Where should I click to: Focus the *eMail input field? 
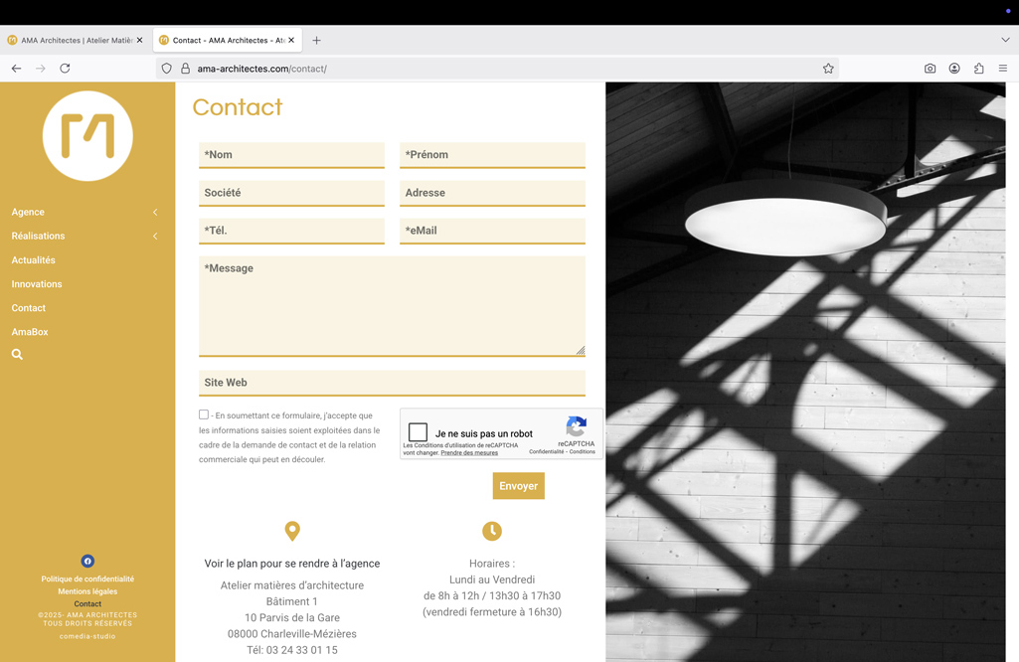[492, 231]
